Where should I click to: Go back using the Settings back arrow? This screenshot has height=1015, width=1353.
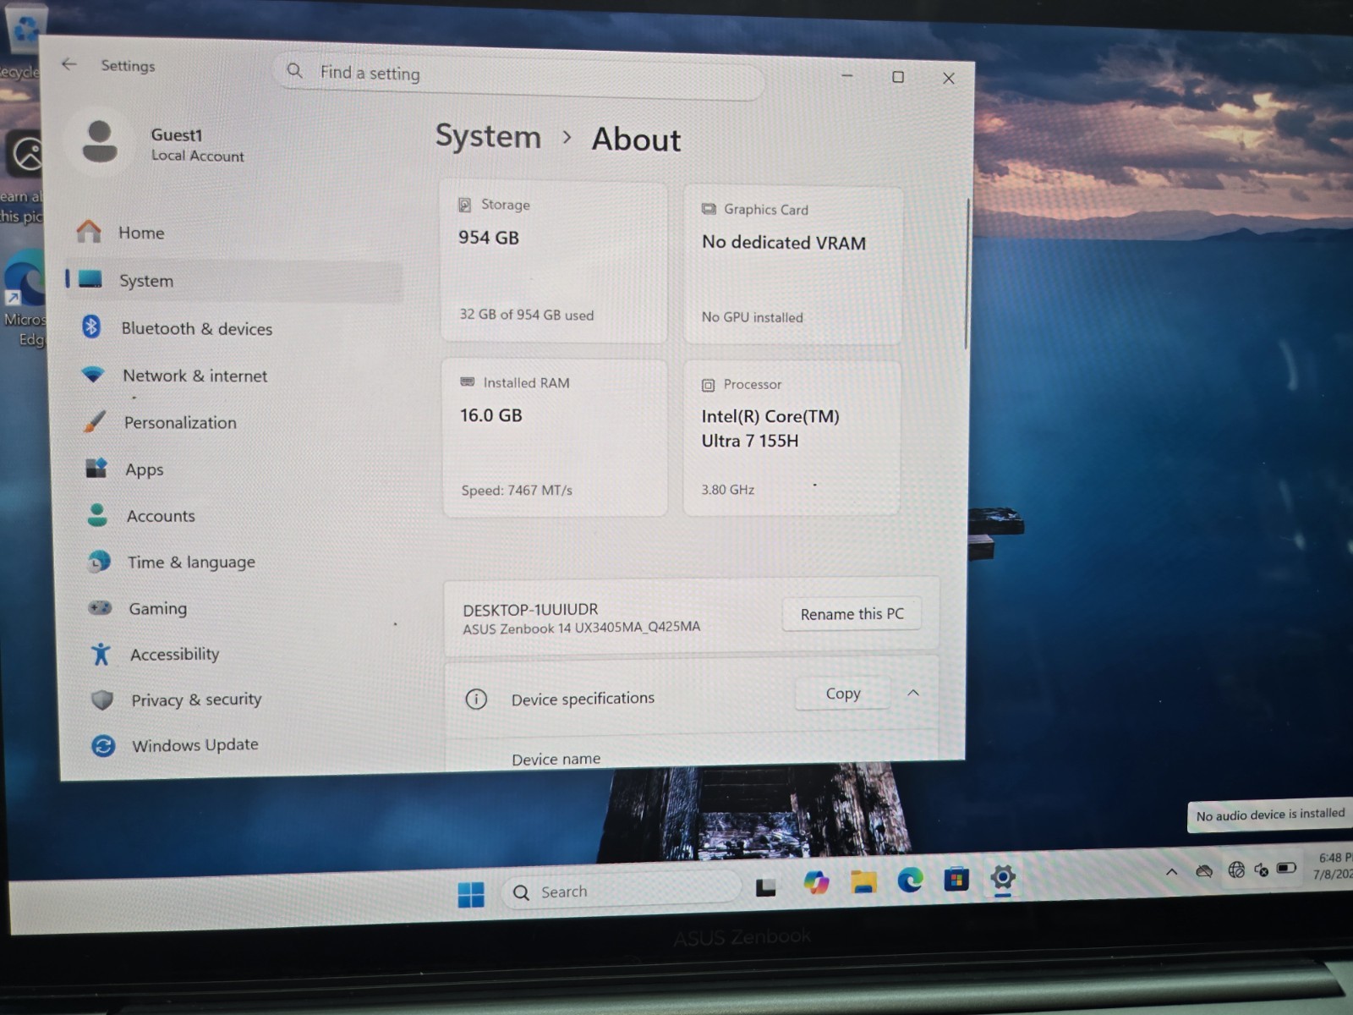(x=69, y=64)
